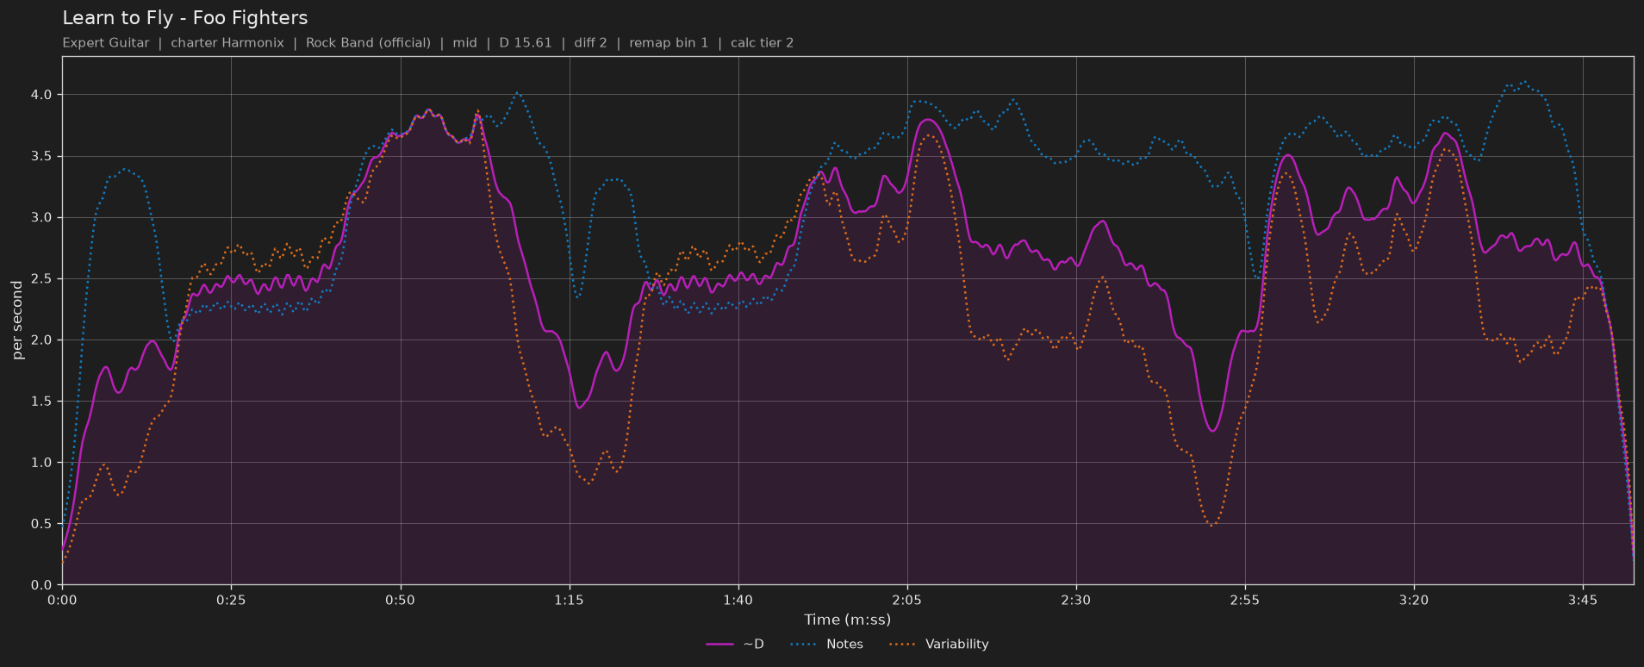Viewport: 1644px width, 667px height.
Task: Select the 0.5 y-axis tick label
Action: click(42, 523)
